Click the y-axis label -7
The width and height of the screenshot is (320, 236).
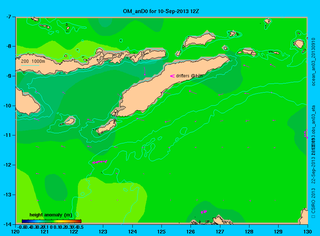tap(9, 17)
